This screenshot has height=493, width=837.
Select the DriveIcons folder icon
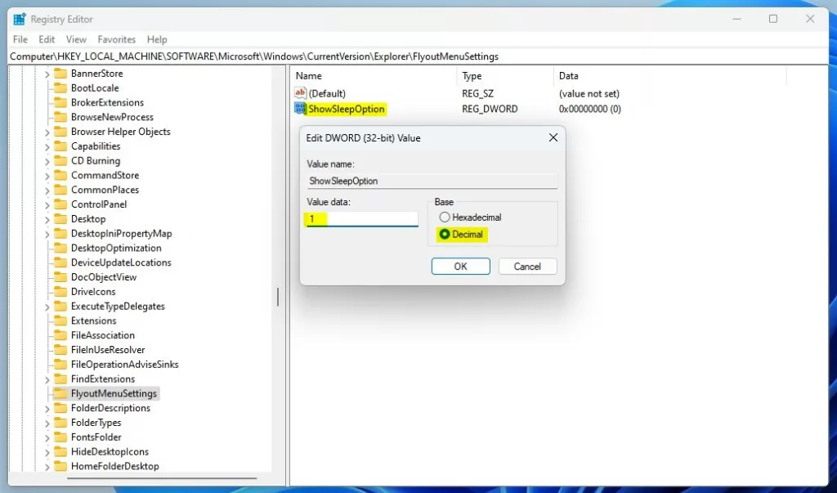[x=60, y=291]
